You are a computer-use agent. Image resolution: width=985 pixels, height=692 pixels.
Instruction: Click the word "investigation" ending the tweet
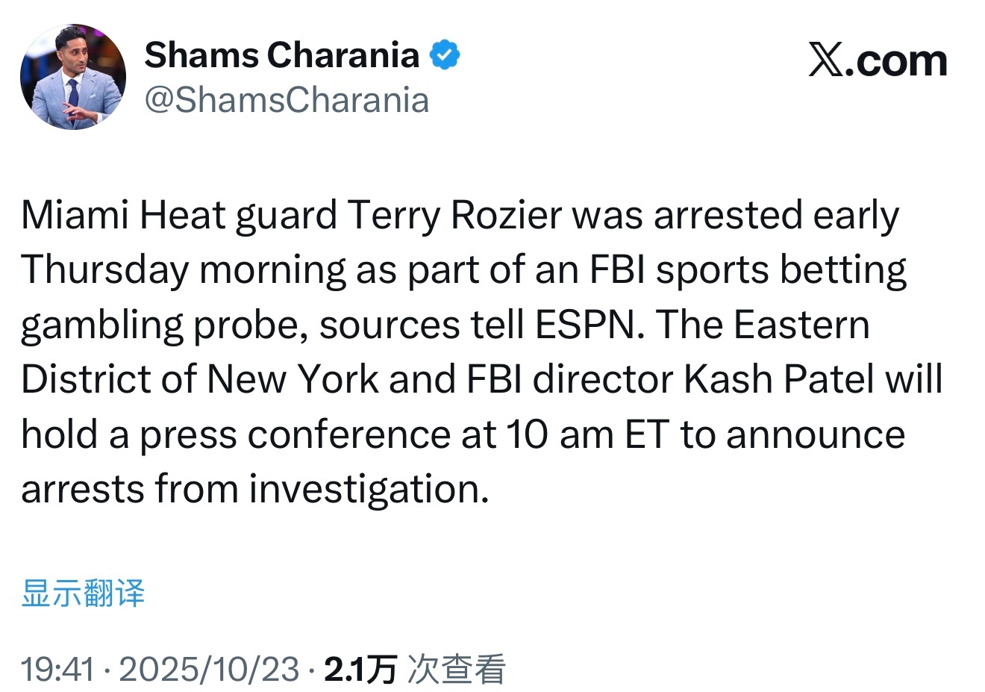[368, 490]
